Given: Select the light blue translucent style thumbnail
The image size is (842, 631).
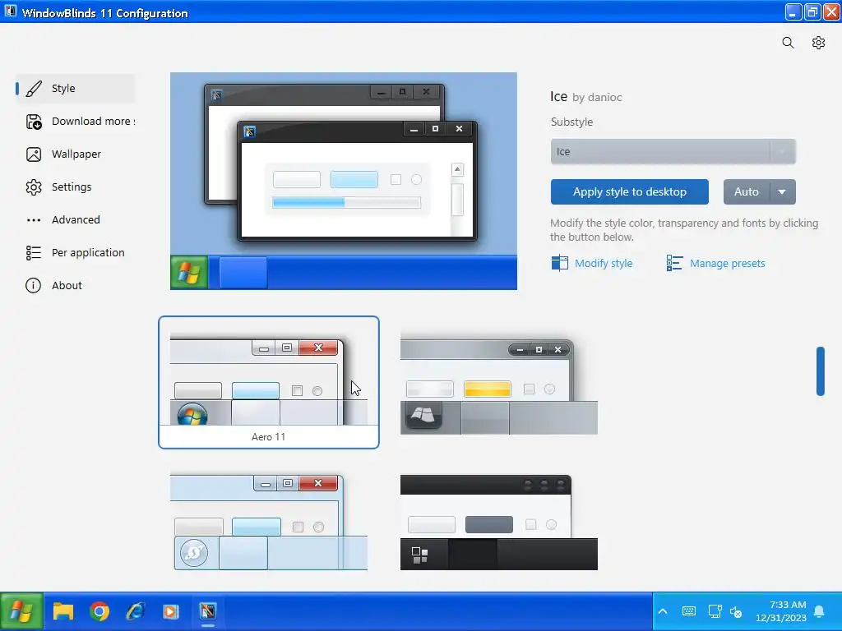Looking at the screenshot, I should (x=269, y=520).
